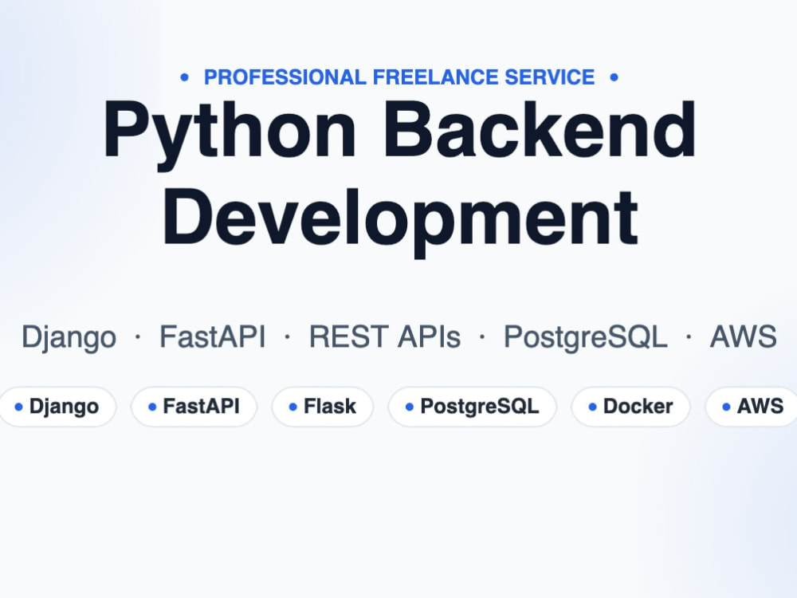Screen dimensions: 797x598
Task: Click 'AWS' in the gray subtitle
Action: pos(743,336)
